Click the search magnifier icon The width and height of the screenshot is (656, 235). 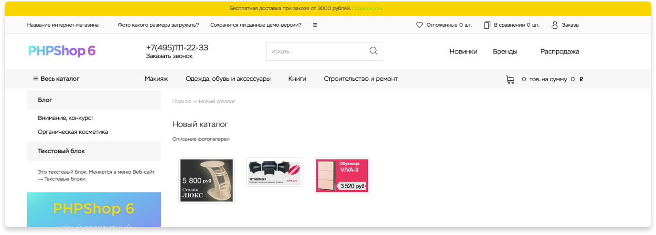point(374,51)
